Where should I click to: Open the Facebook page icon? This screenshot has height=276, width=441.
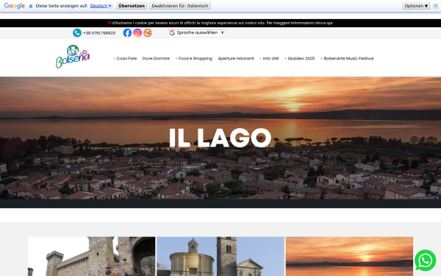pos(127,33)
